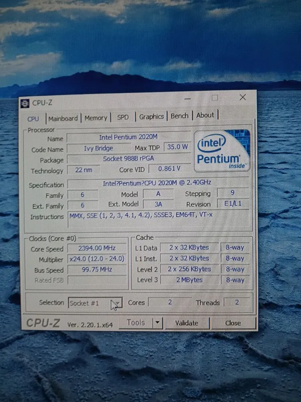The height and width of the screenshot is (402, 301).
Task: Click the Technology value 22 nm
Action: point(84,170)
